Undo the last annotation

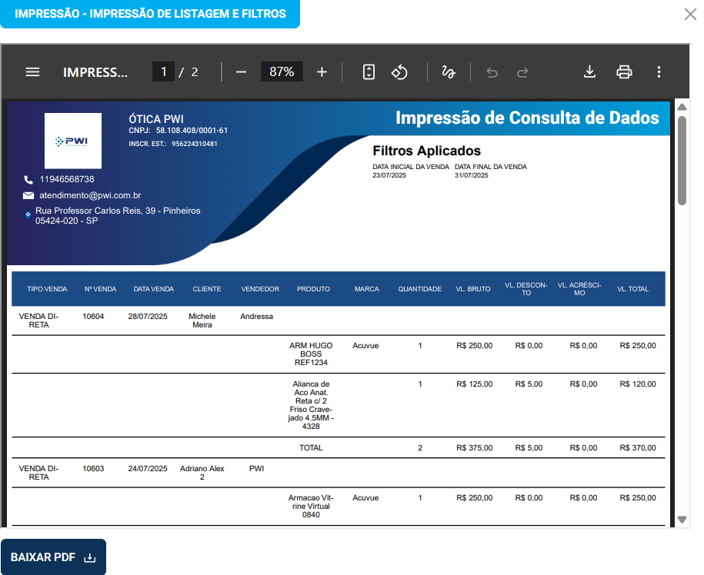pos(492,72)
